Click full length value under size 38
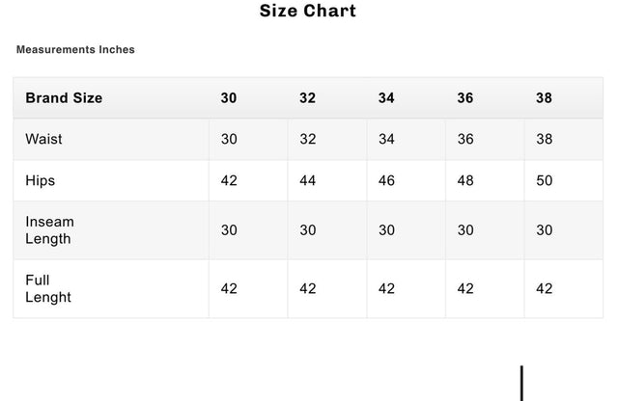The width and height of the screenshot is (618, 401). 544,288
